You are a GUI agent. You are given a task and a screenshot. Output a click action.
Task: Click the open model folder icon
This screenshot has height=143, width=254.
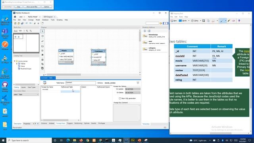coord(19,23)
